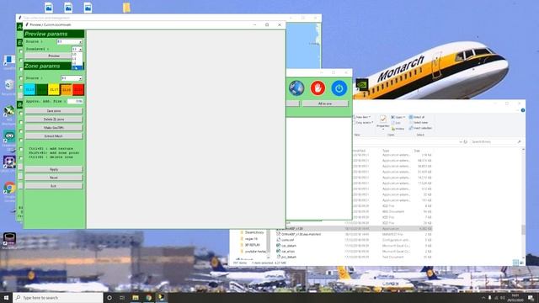Open the Zoomlevel dropdown
The height and width of the screenshot is (303, 539).
[x=80, y=50]
